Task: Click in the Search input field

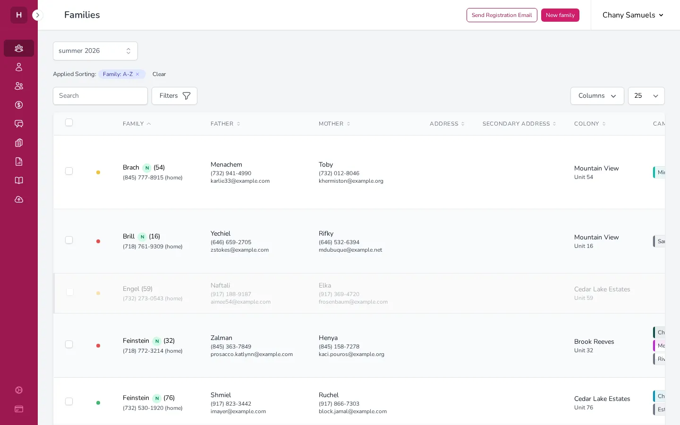Action: point(100,96)
